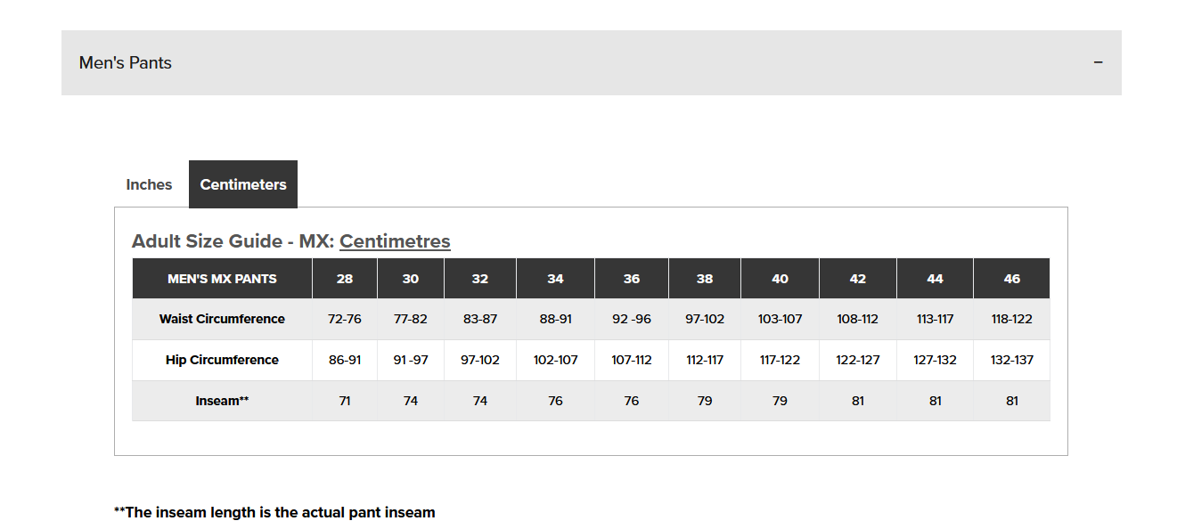Click the Waist Circumference row label

pos(222,319)
